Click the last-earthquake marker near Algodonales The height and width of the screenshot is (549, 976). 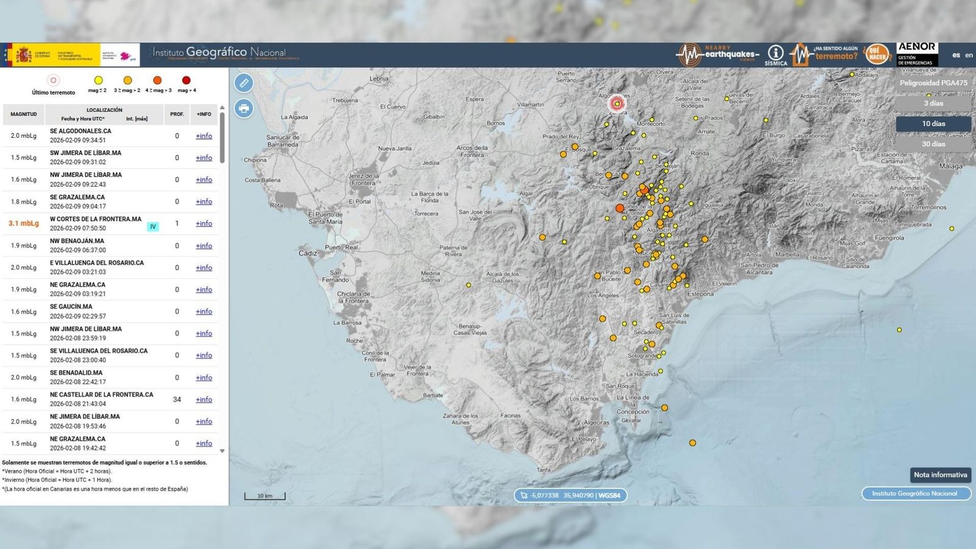(617, 104)
